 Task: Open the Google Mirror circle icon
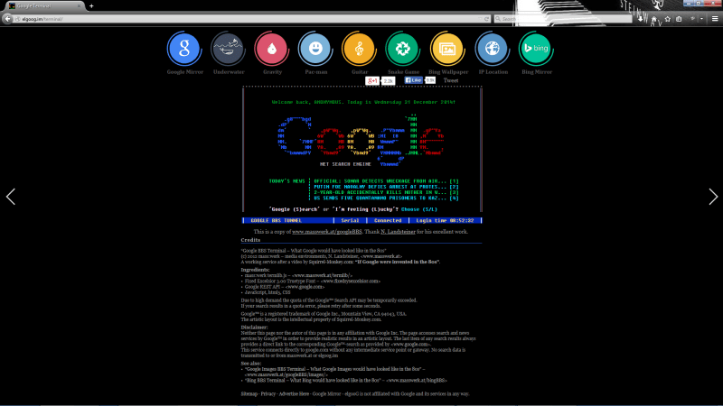(184, 49)
